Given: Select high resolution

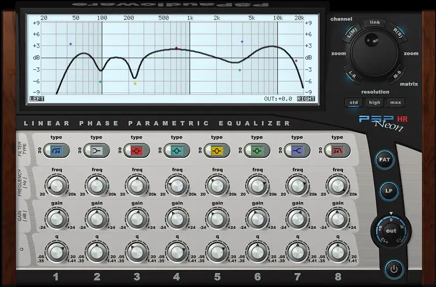Looking at the screenshot, I should point(374,102).
